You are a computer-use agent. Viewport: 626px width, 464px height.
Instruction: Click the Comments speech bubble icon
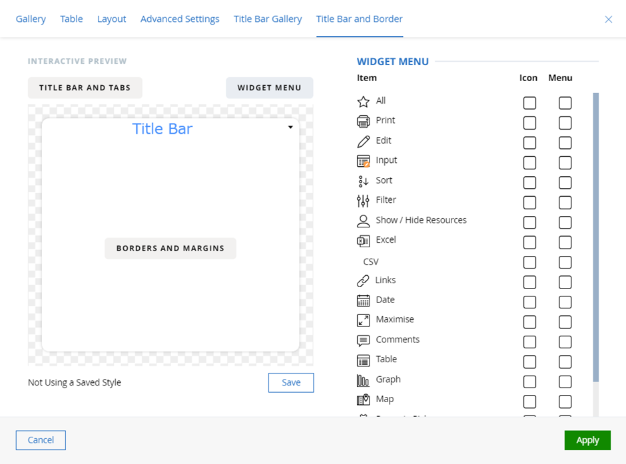(x=363, y=340)
